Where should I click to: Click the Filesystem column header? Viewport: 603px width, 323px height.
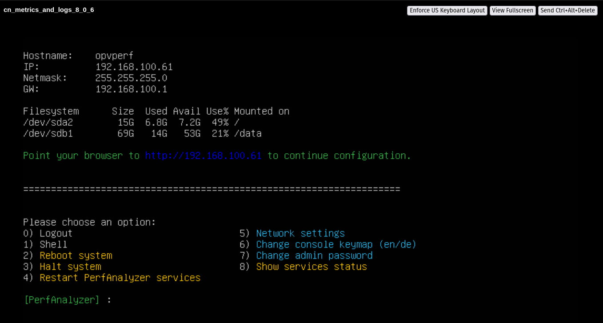point(51,111)
